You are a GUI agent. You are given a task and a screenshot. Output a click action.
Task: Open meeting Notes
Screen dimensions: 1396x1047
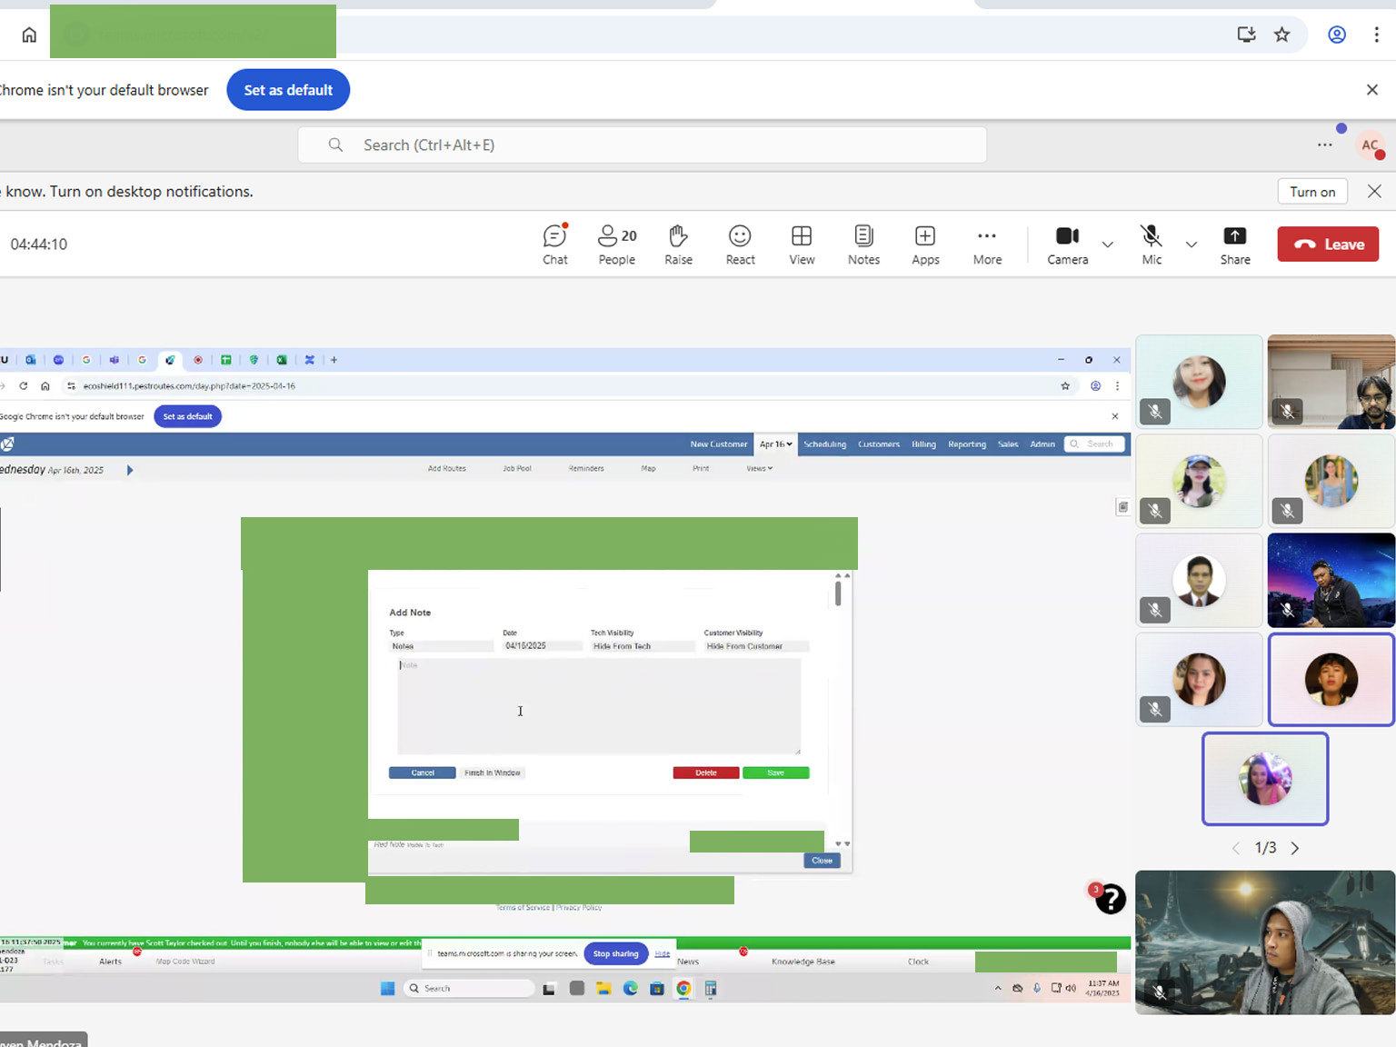(863, 244)
